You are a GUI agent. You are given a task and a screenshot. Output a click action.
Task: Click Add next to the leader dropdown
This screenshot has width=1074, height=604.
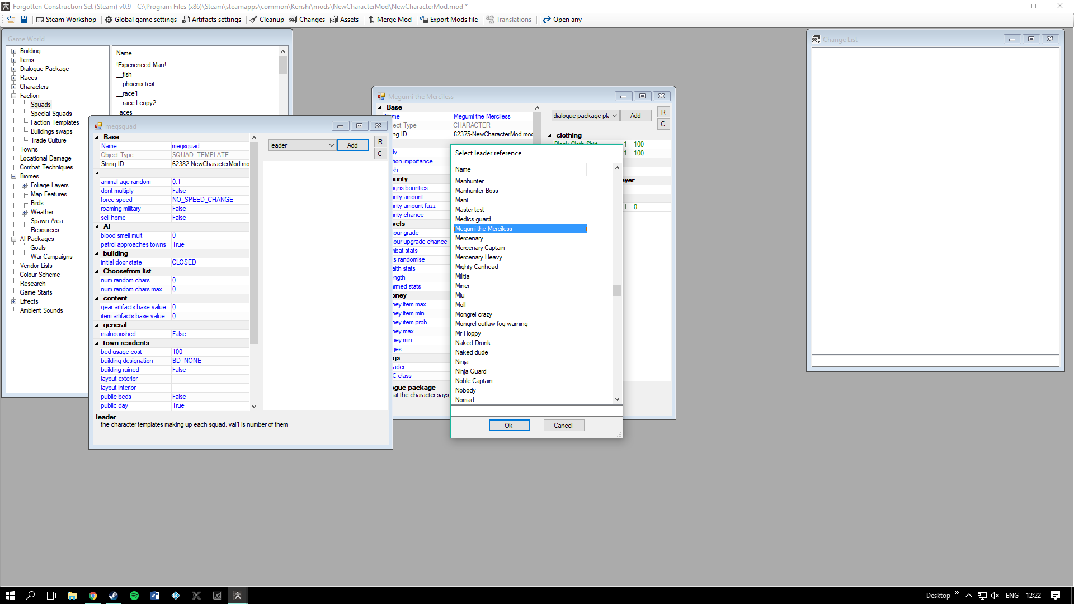(x=352, y=145)
